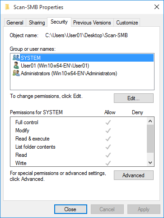The image size is (164, 218).
Task: Click Read & execute allow checkmark
Action: click(108, 139)
